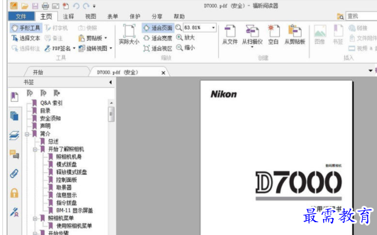Click the 快照 snapshot tool

(88, 28)
